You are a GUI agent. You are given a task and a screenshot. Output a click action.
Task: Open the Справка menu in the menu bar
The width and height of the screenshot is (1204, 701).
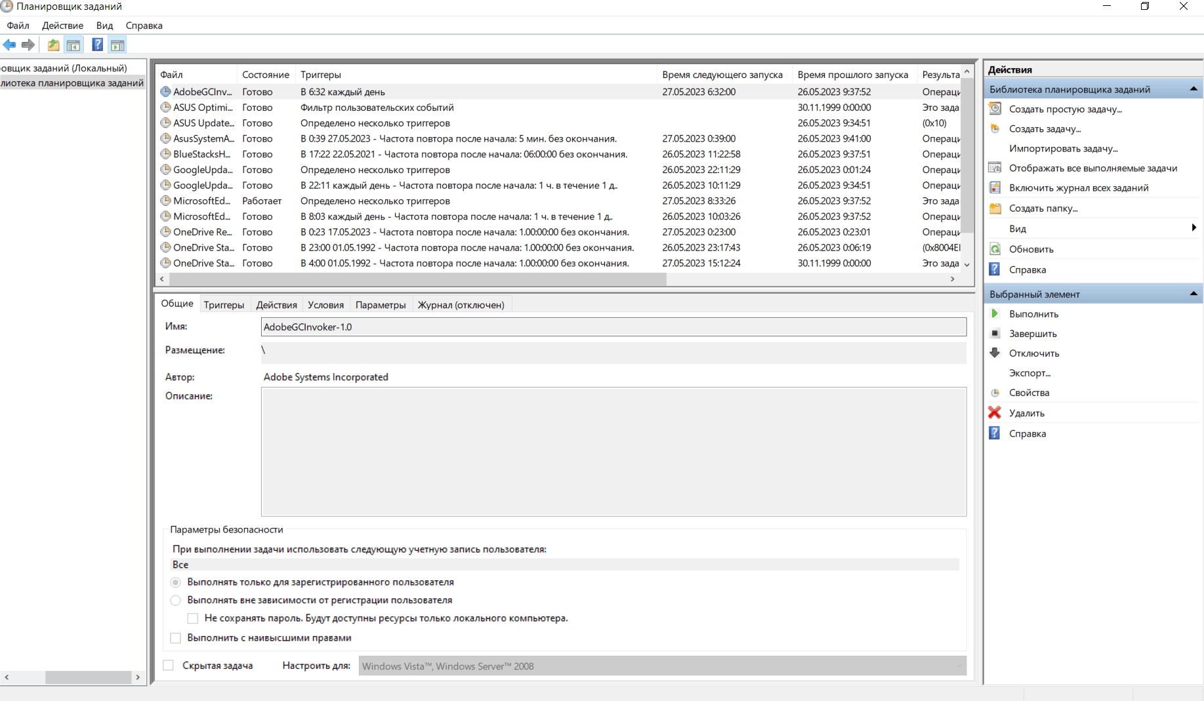[144, 26]
